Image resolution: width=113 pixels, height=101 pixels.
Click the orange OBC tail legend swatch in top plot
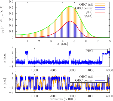(x=100, y=5)
